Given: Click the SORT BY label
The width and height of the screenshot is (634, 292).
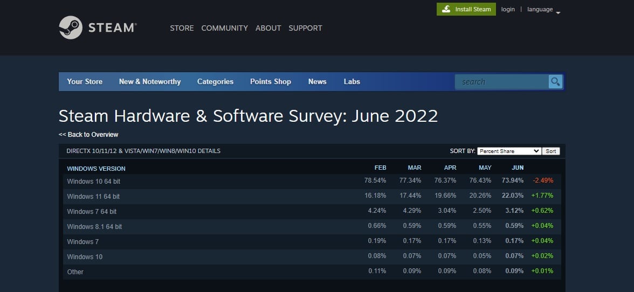Looking at the screenshot, I should [463, 151].
